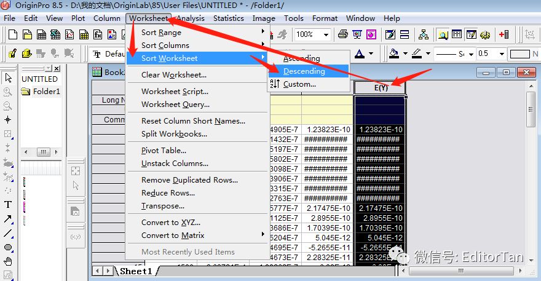Select UNTITLED project root
Image resolution: width=541 pixels, height=281 pixels.
point(40,79)
